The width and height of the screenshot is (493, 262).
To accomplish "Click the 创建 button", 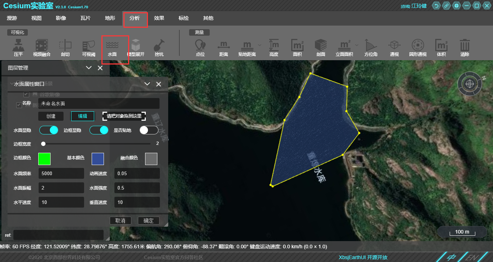I will coord(51,116).
